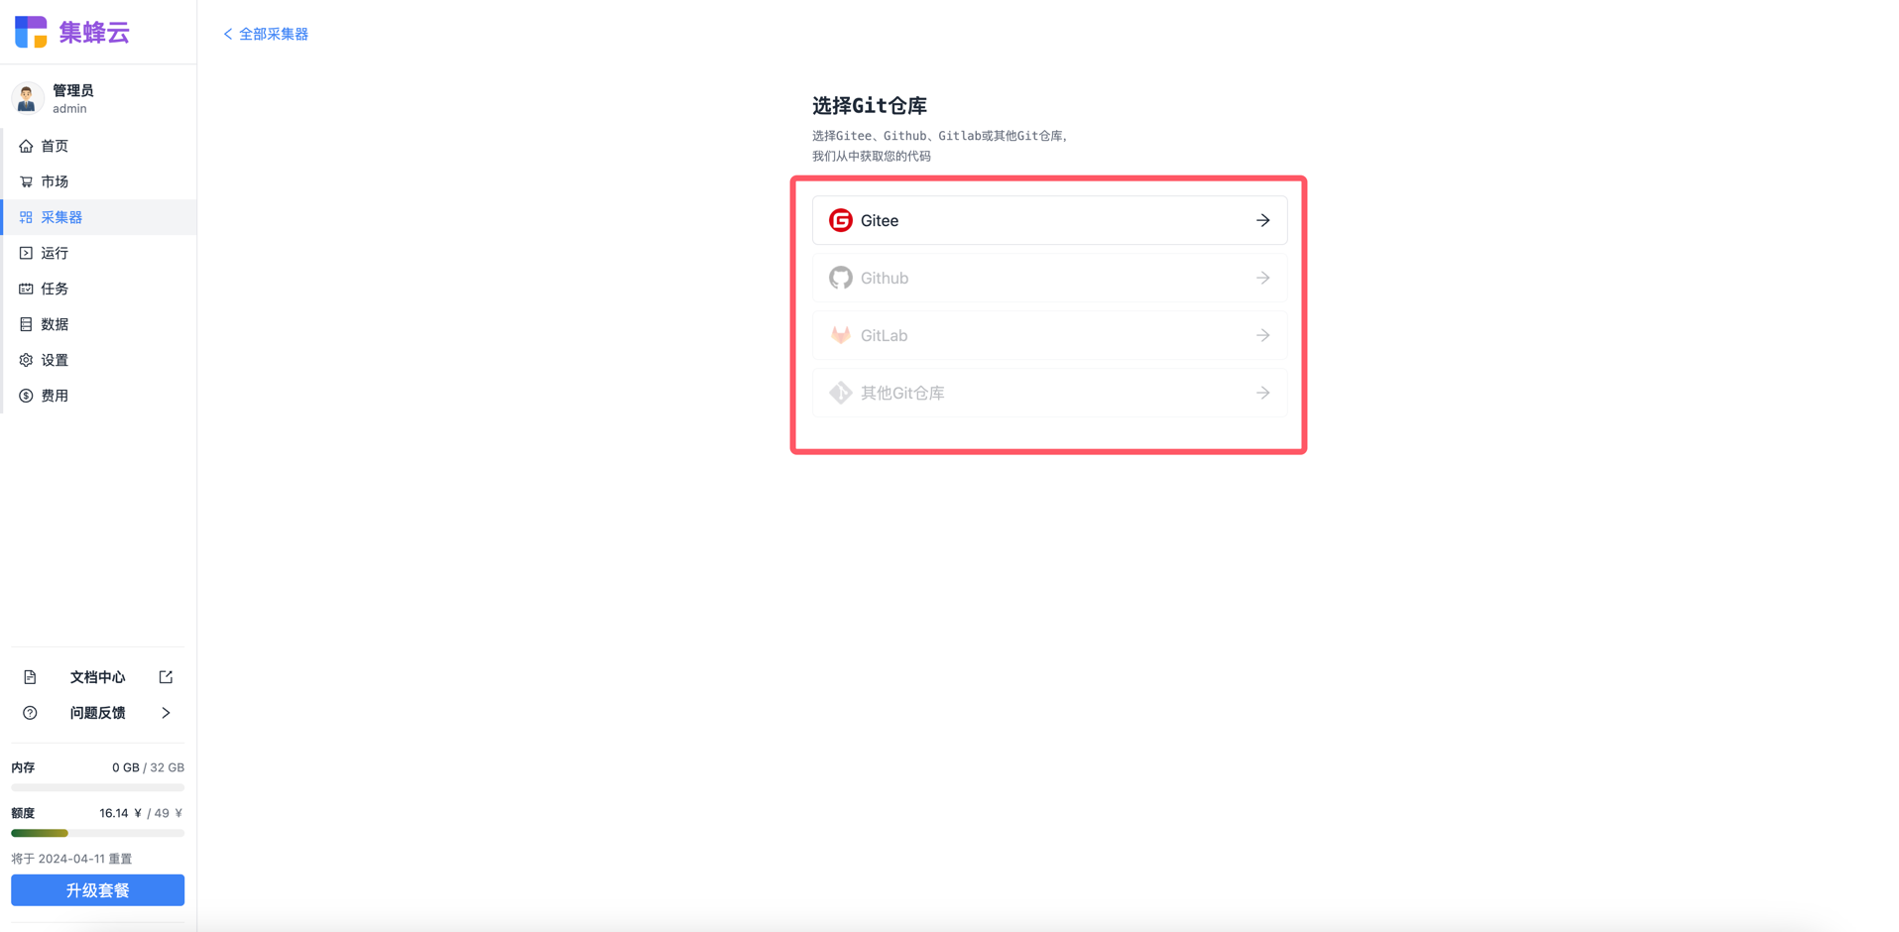
Task: Click the coin icon beside 费用
Action: [26, 396]
